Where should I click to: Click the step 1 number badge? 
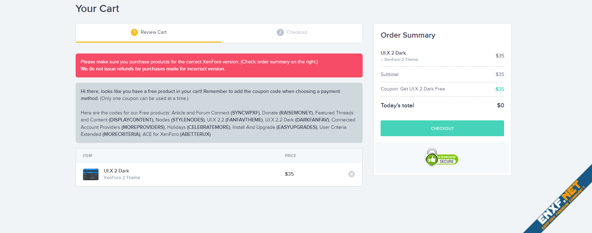[x=134, y=32]
